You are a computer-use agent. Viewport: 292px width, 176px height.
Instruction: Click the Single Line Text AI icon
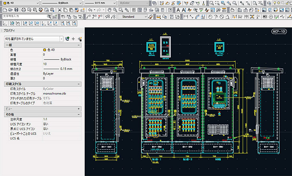point(184,10)
